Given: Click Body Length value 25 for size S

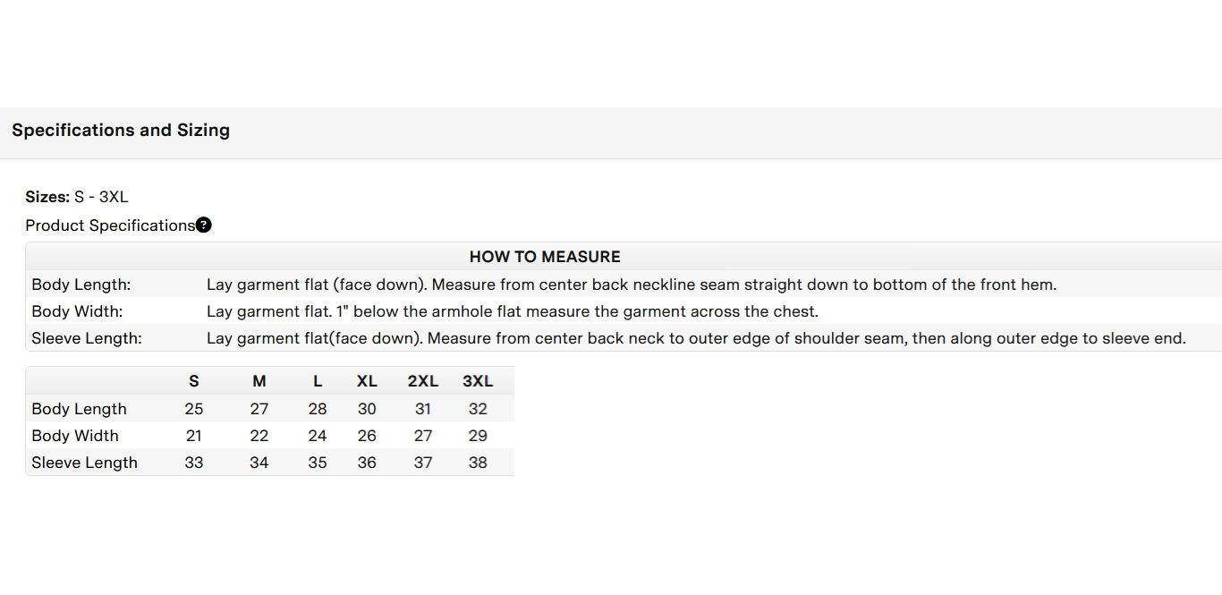Looking at the screenshot, I should (194, 409).
